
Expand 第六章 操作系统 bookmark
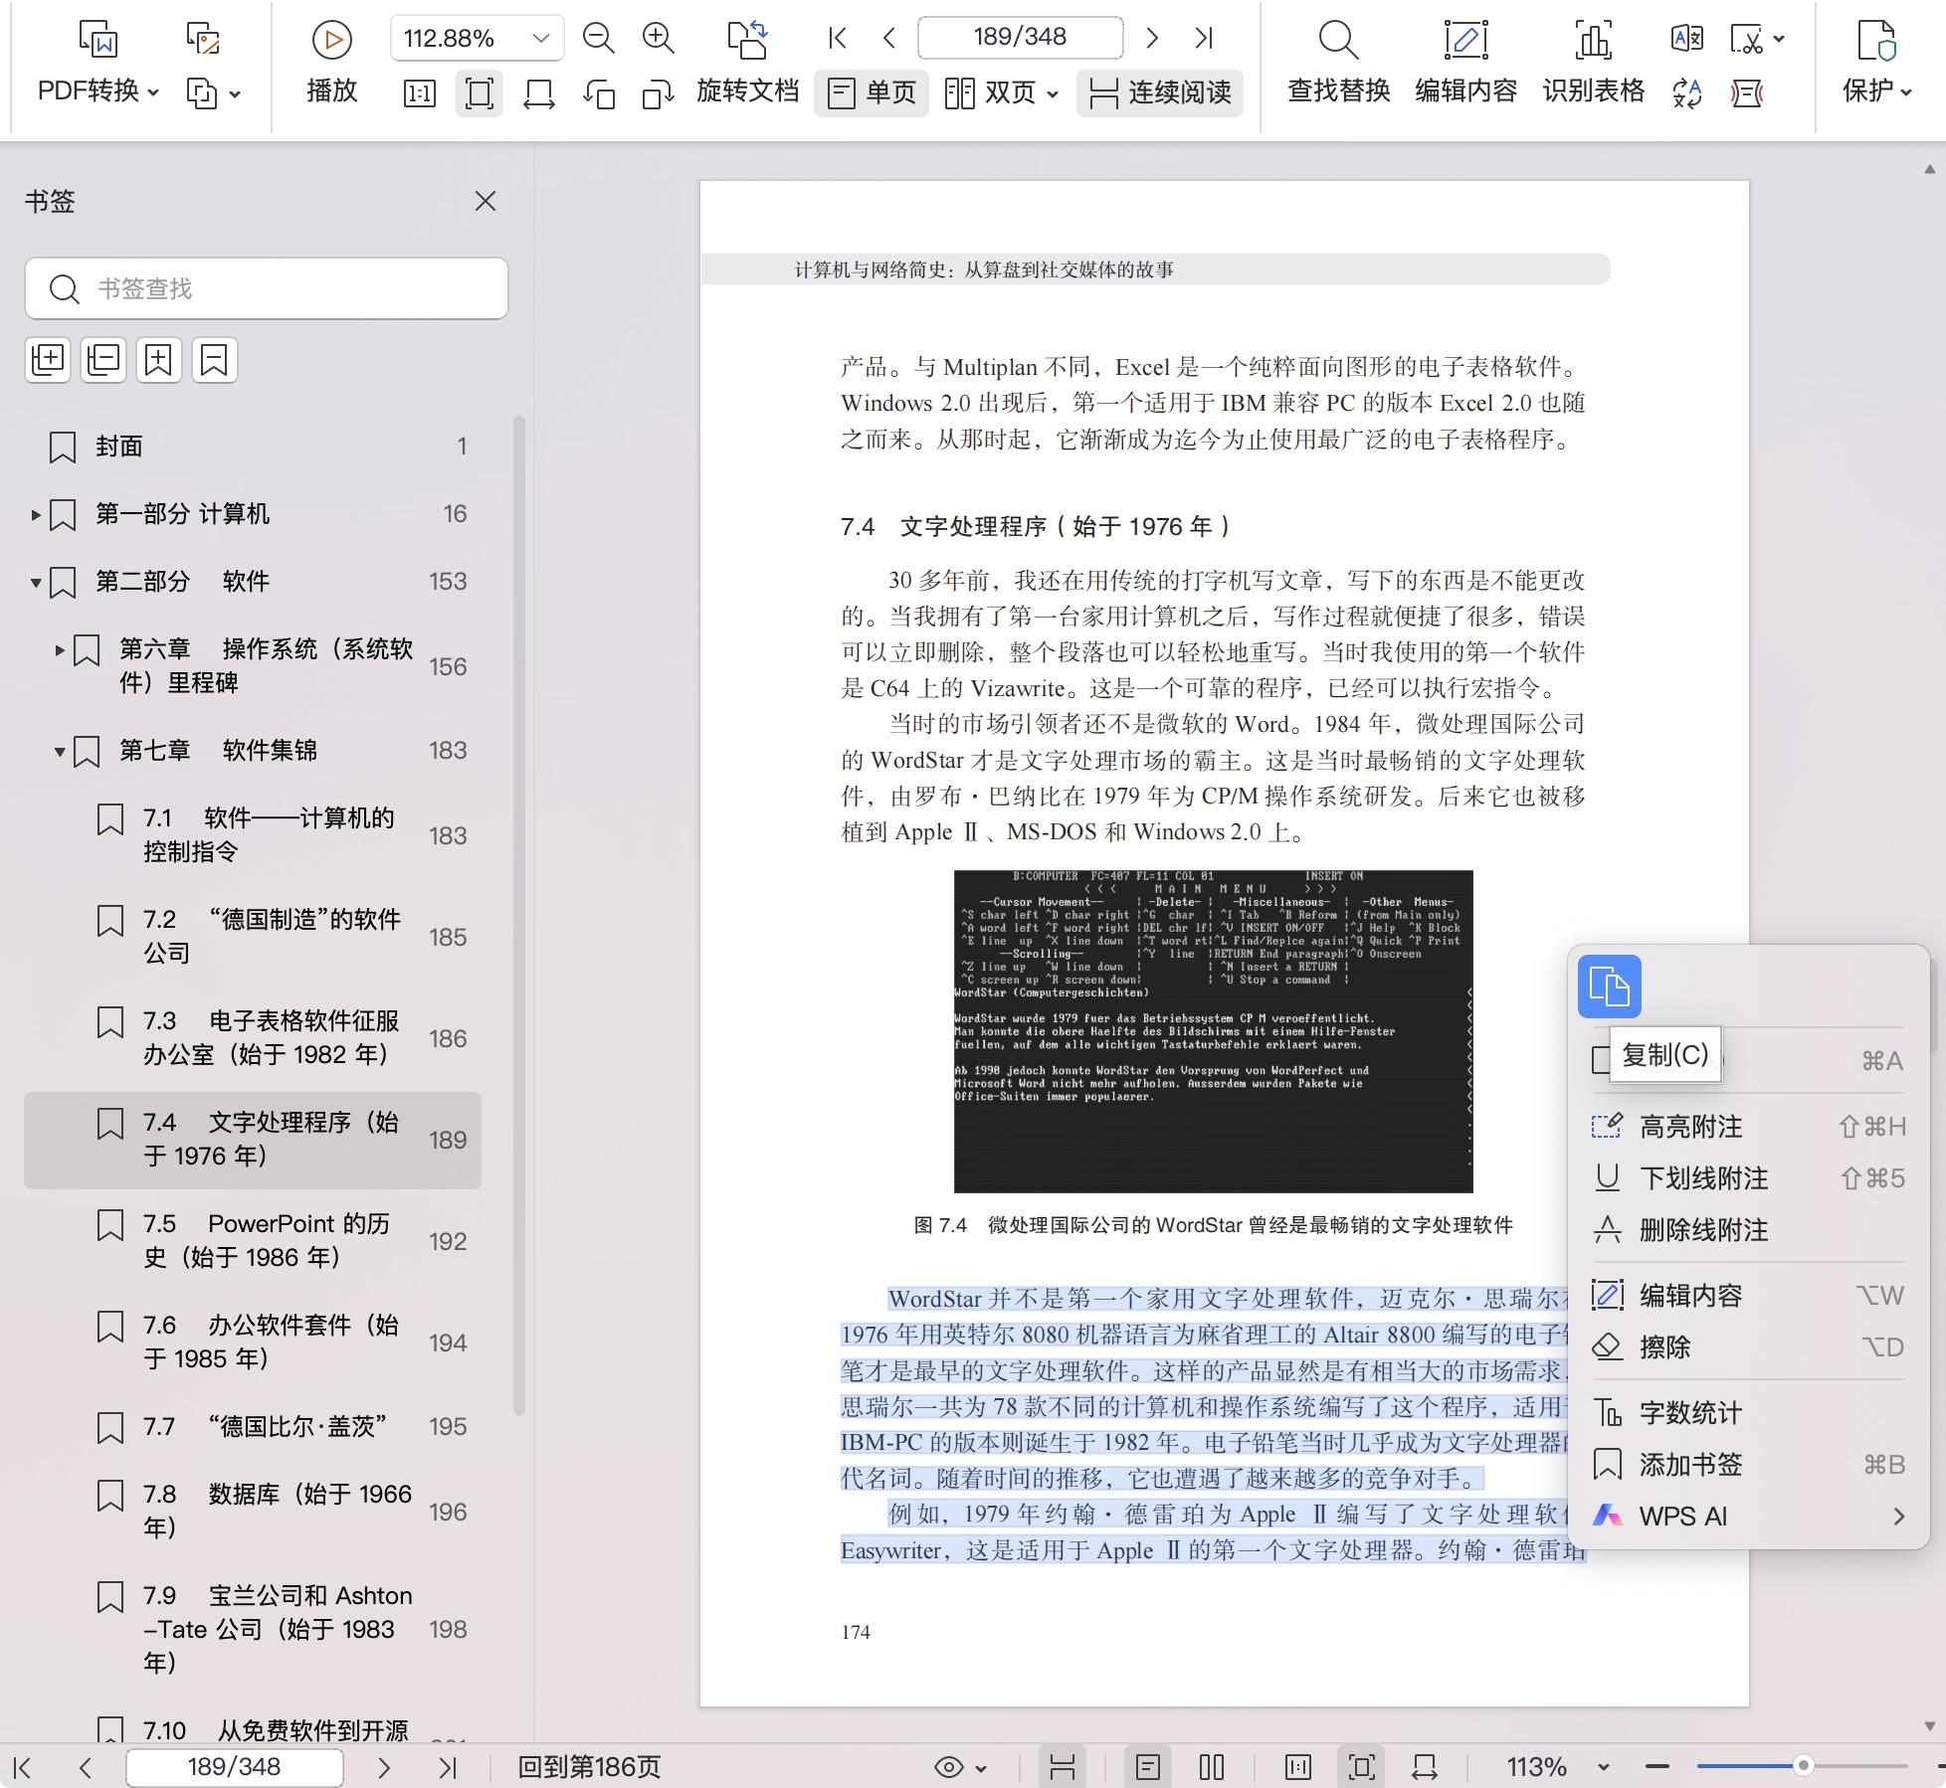pyautogui.click(x=60, y=650)
